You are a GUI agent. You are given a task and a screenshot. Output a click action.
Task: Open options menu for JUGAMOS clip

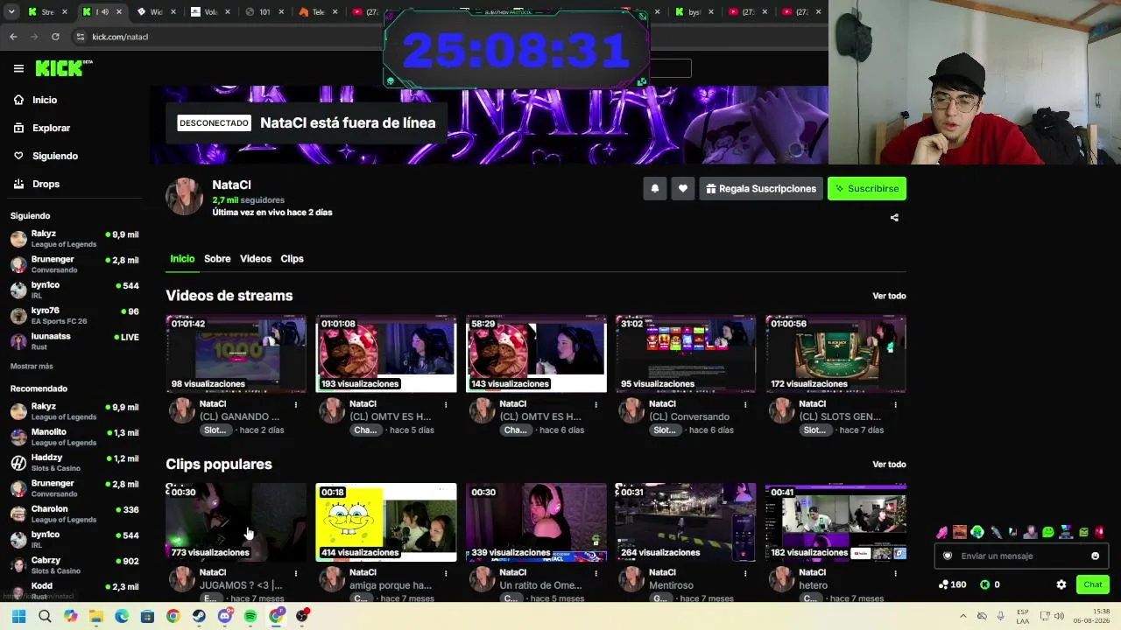coord(296,573)
